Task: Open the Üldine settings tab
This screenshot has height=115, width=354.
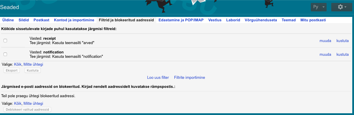Action: click(8, 20)
